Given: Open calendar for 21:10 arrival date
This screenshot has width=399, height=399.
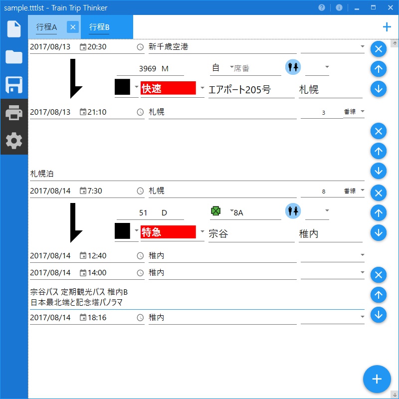Looking at the screenshot, I should (83, 112).
